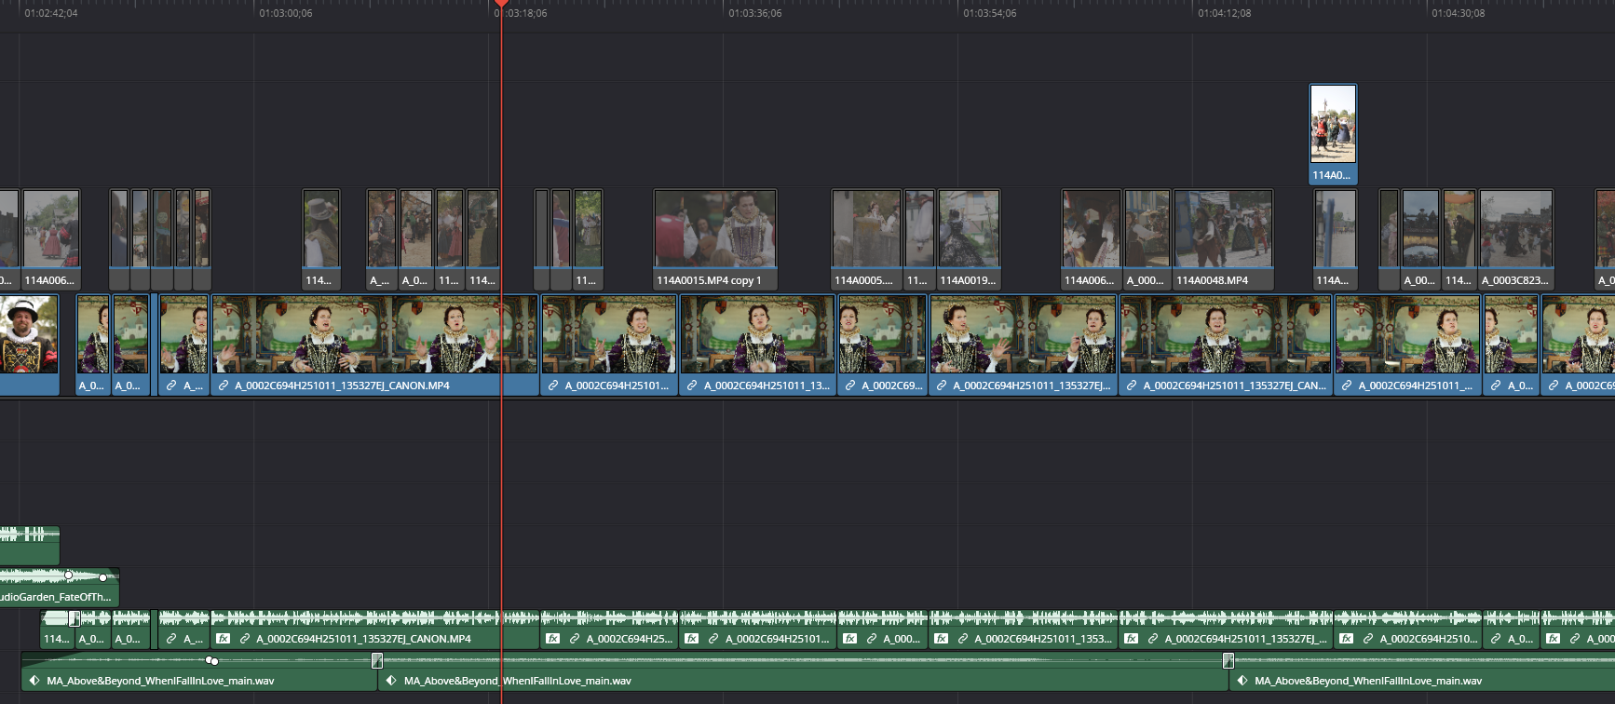Click link icon on video clip A_0002C694H251011_135327EJ_CANON.MP4
Image resolution: width=1615 pixels, height=704 pixels.
click(x=224, y=386)
